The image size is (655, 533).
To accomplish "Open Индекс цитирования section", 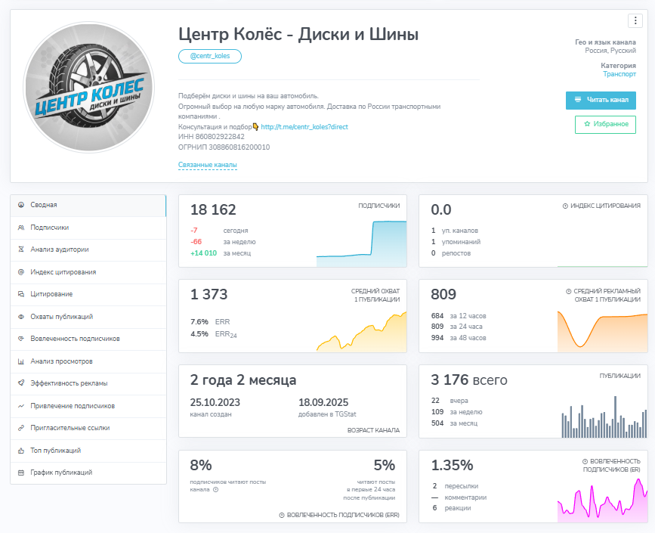I will click(88, 272).
